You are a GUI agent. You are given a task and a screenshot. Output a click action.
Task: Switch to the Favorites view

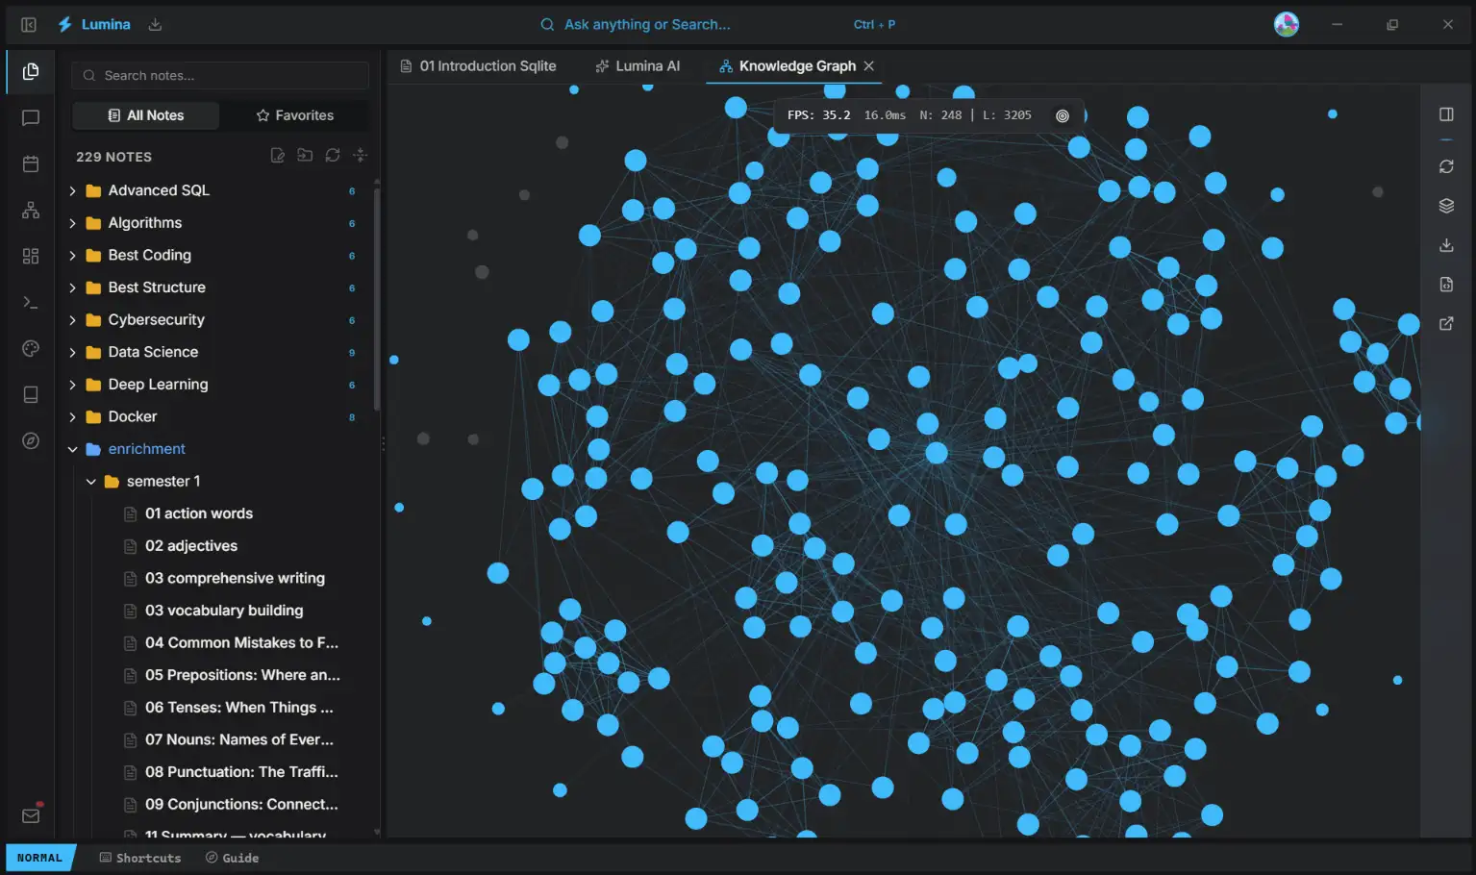[x=295, y=115]
